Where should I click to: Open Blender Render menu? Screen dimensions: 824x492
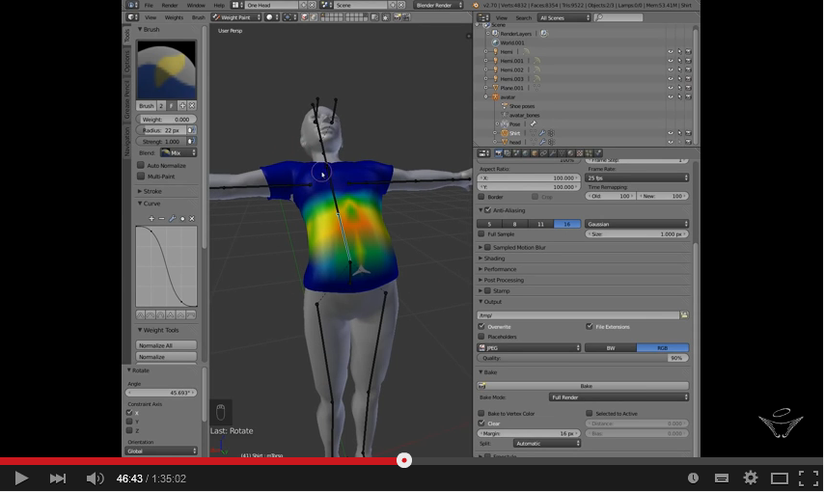pyautogui.click(x=169, y=5)
